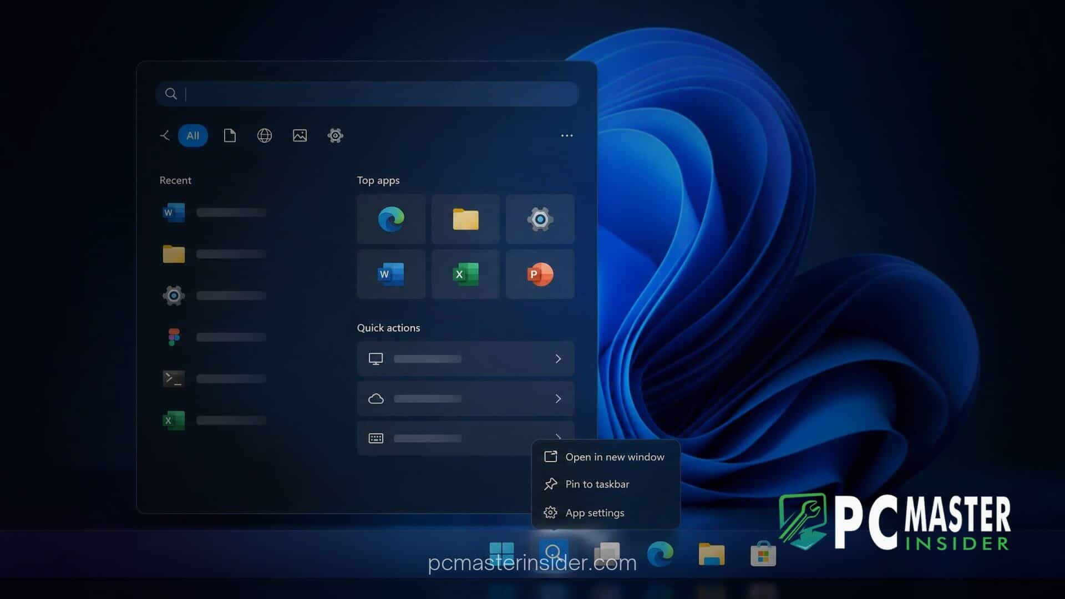The height and width of the screenshot is (599, 1065).
Task: Open the recent Excel item
Action: point(214,420)
